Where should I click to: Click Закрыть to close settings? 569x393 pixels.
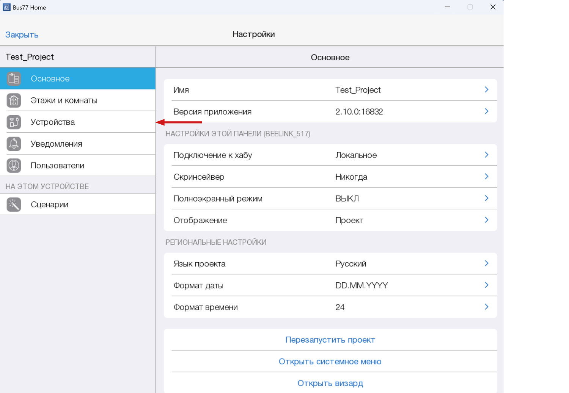tap(22, 35)
